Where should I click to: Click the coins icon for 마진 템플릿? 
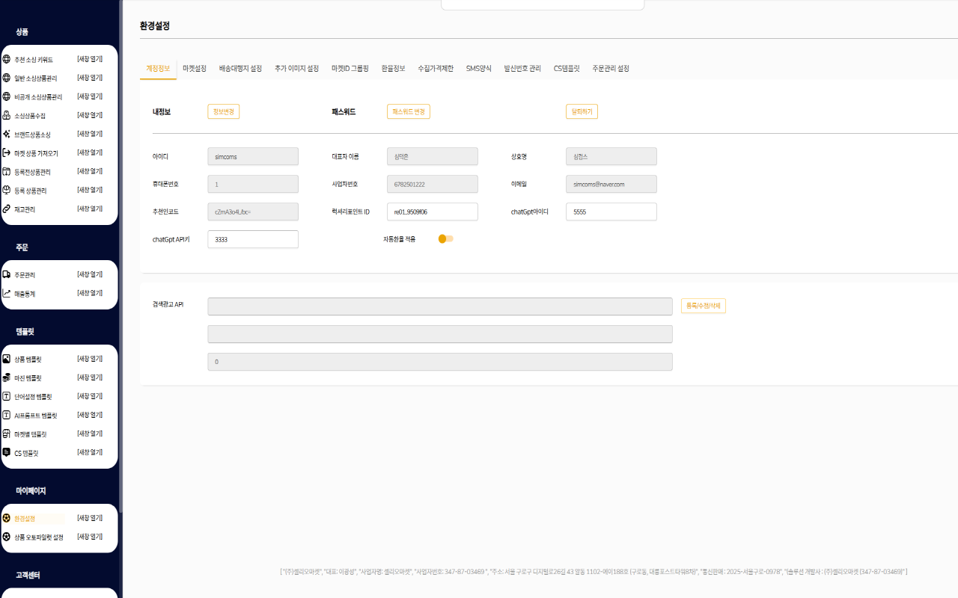point(7,377)
